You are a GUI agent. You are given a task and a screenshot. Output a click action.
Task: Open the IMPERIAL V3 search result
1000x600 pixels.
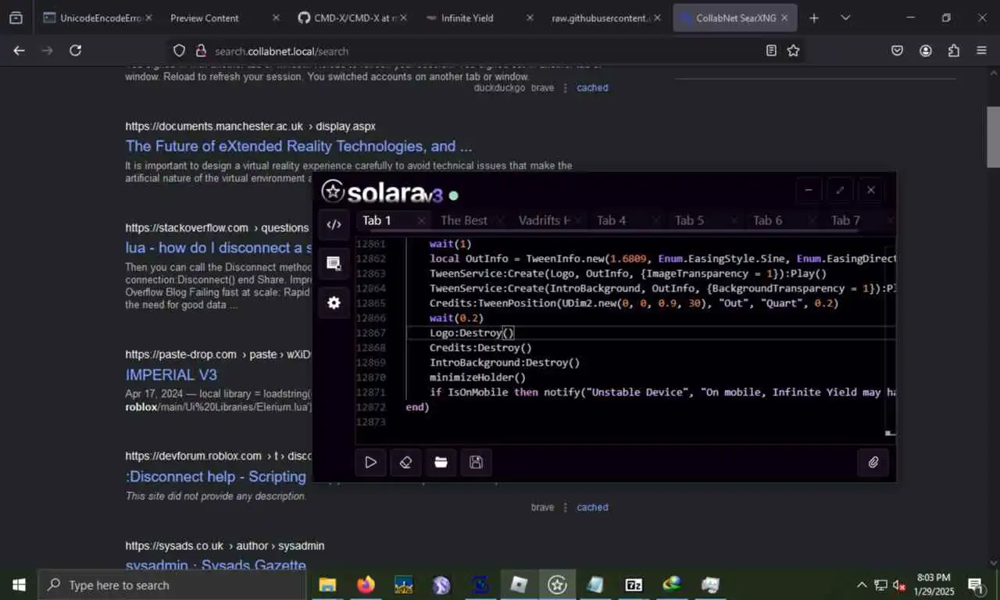pos(171,375)
